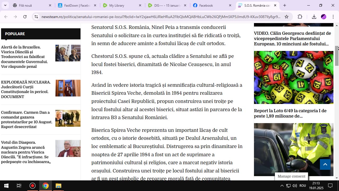This screenshot has width=339, height=191.
Task: Open the Windows Start menu
Action: tap(6, 186)
